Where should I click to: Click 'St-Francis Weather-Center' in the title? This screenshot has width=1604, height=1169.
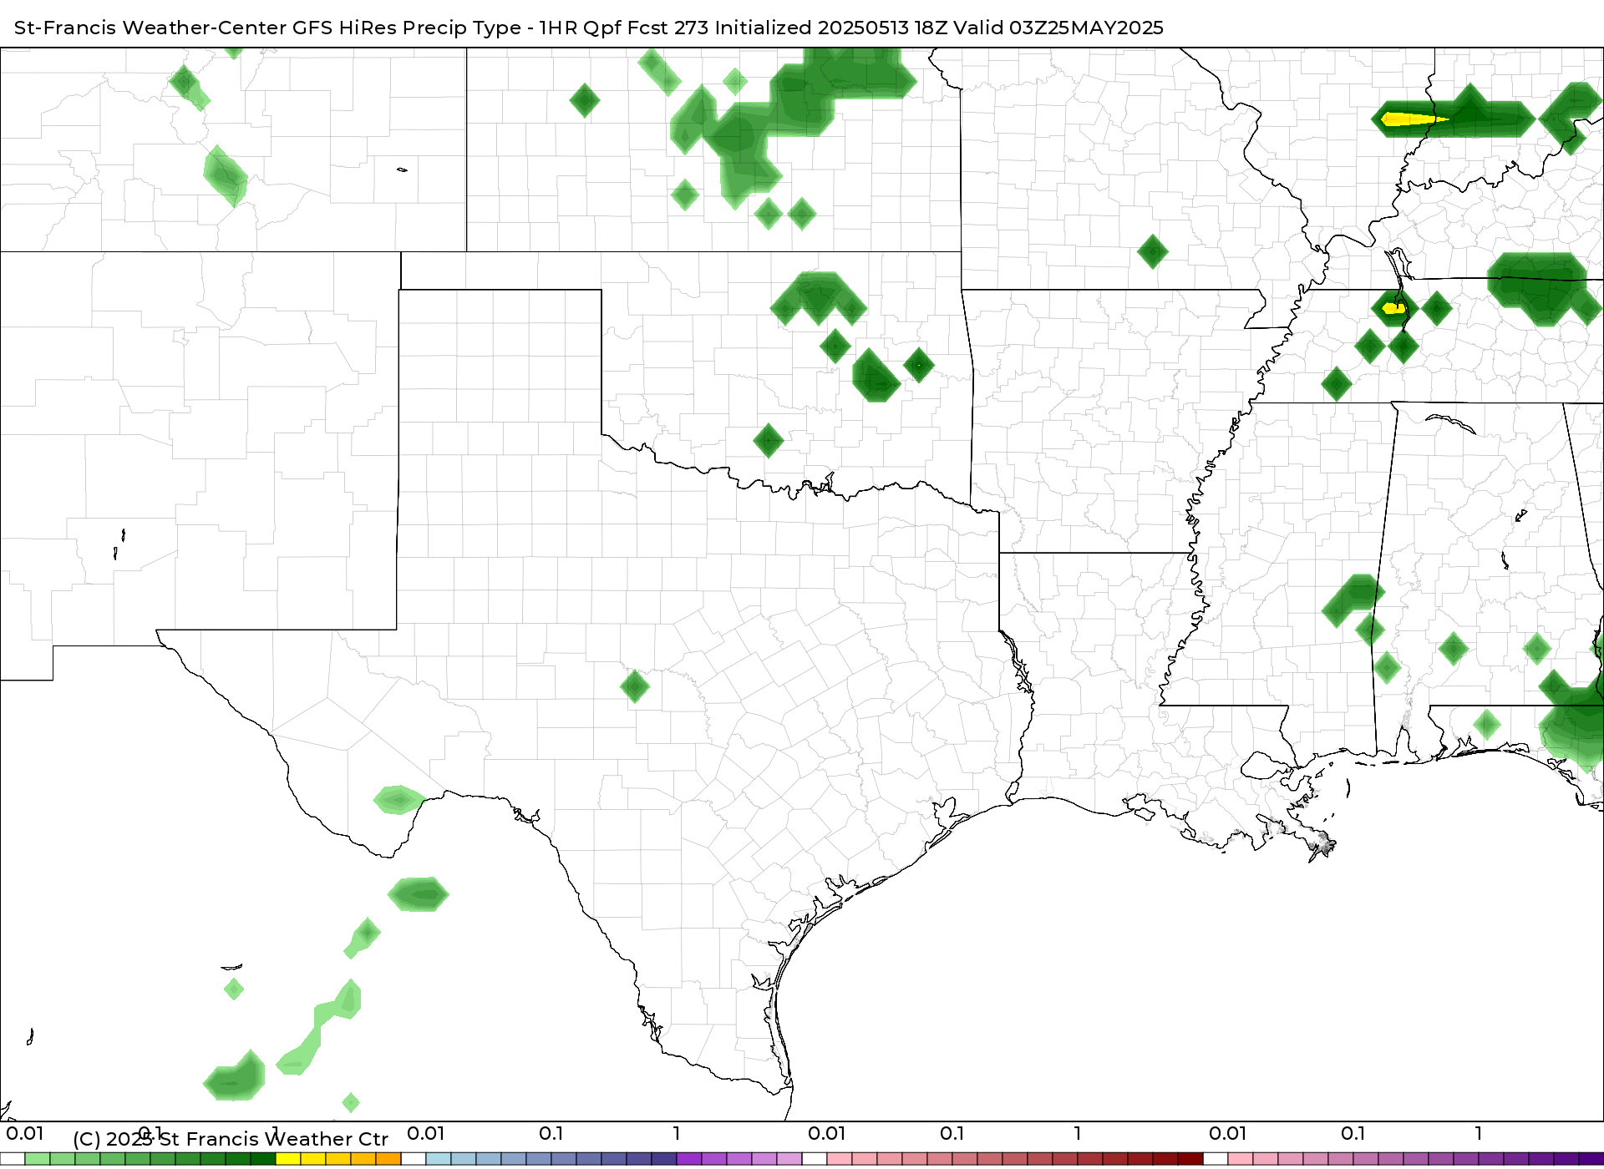pyautogui.click(x=151, y=28)
